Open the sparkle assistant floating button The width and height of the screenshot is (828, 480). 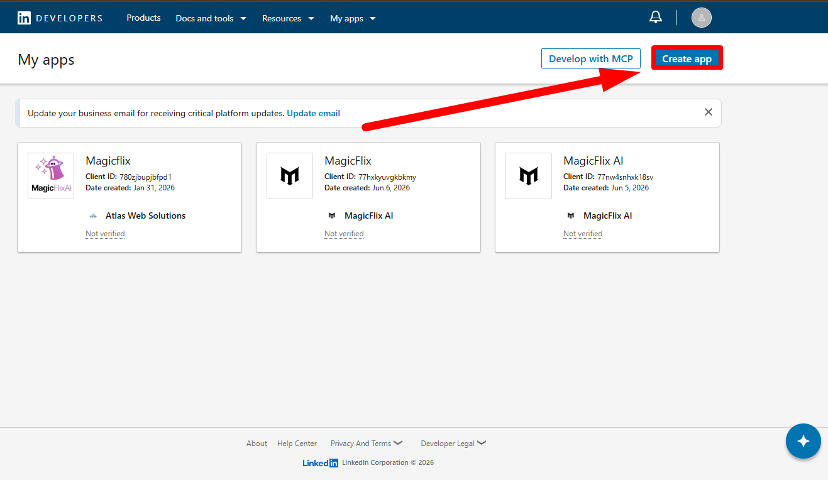[803, 441]
